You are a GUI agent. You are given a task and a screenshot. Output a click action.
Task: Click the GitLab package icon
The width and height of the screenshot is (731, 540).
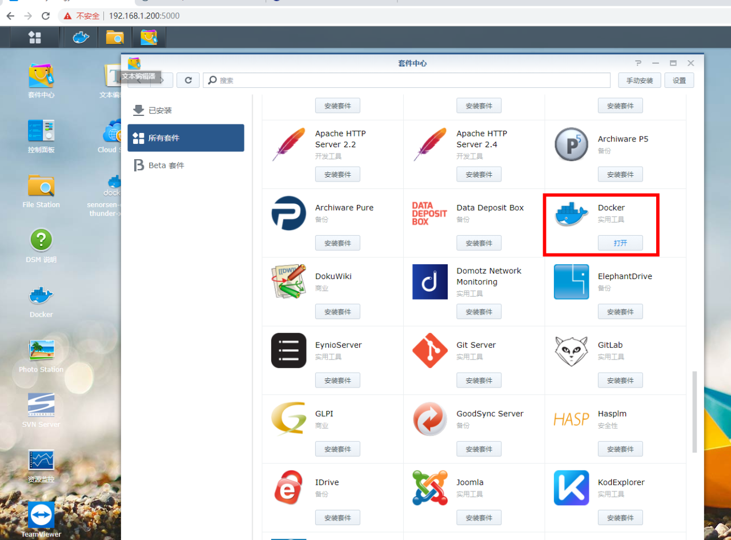click(571, 351)
